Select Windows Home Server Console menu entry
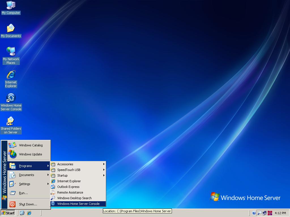 [78, 204]
